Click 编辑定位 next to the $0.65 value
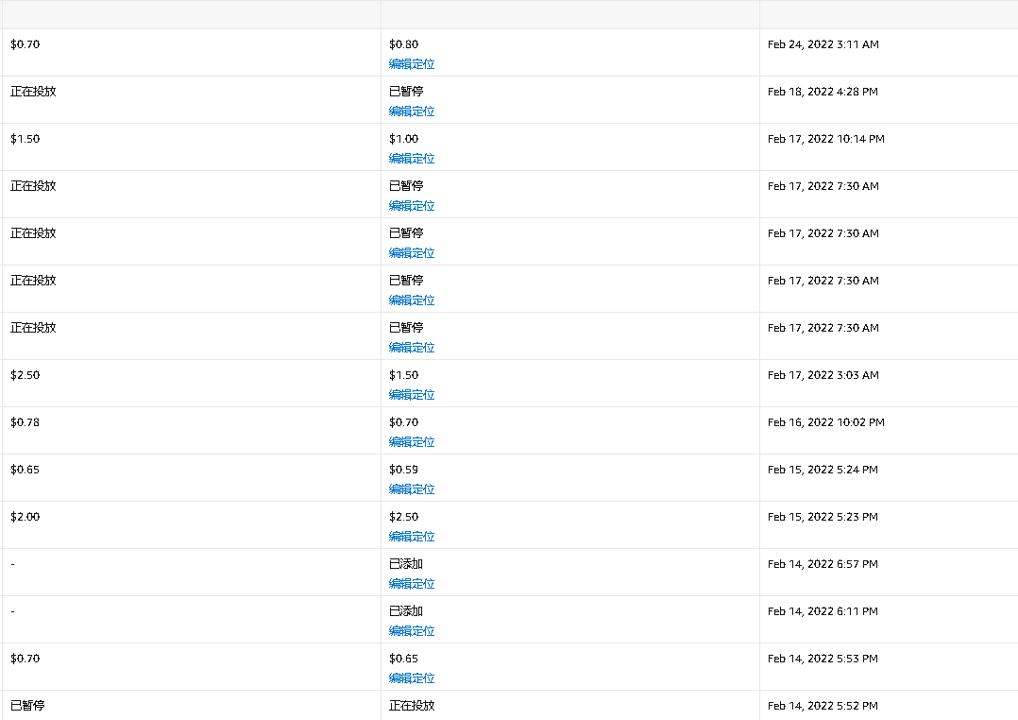 (x=411, y=677)
